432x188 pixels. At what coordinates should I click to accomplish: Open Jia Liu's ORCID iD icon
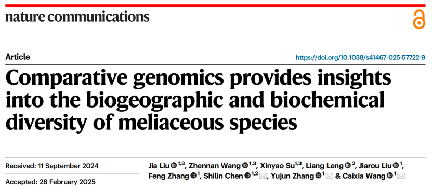174,166
